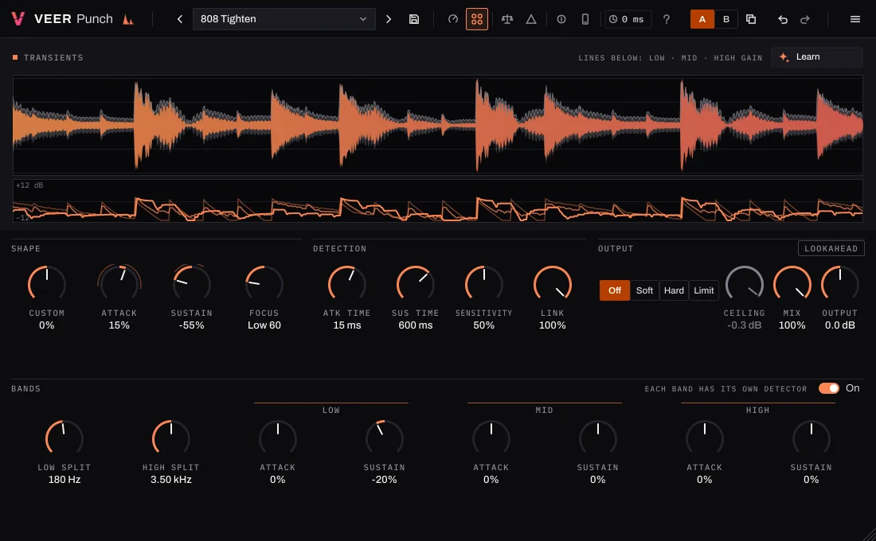Click the LOW SPLIT knob
The image size is (876, 541).
tap(65, 438)
